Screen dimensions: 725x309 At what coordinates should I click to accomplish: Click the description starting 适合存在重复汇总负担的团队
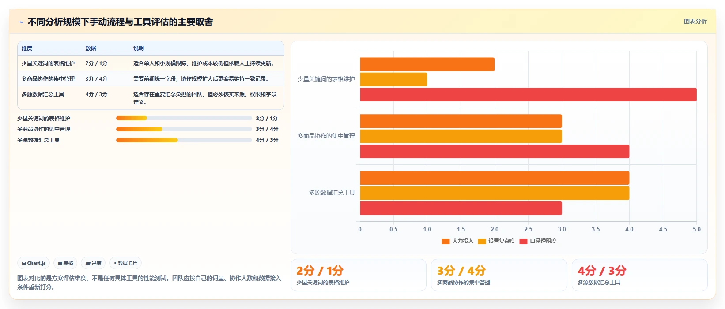205,98
